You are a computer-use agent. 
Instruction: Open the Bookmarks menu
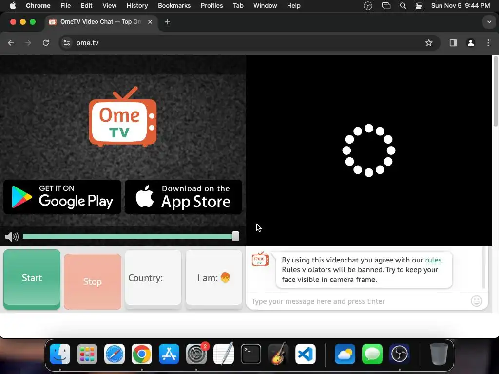pos(174,6)
